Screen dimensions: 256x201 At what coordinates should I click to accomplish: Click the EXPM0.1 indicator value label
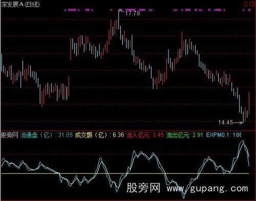click(x=224, y=135)
